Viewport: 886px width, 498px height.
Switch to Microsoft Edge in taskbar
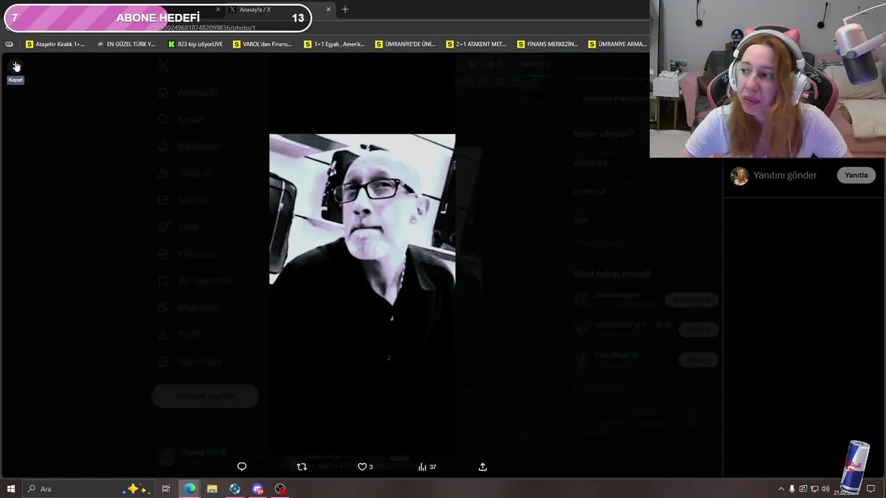click(189, 489)
